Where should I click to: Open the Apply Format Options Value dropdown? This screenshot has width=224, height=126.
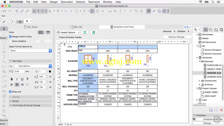pyautogui.click(x=30, y=51)
